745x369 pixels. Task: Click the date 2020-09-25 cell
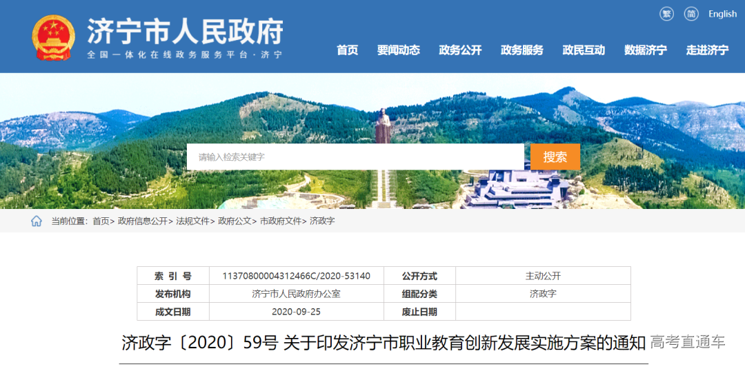[297, 312]
